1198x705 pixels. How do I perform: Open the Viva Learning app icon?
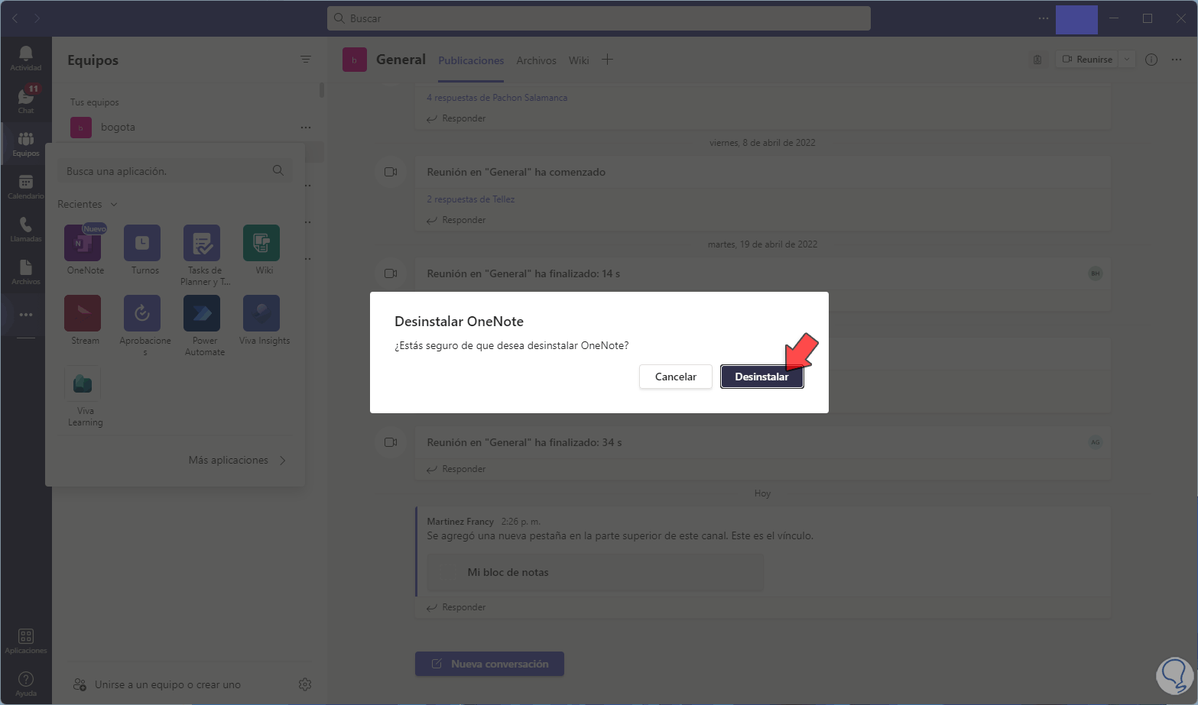pyautogui.click(x=83, y=383)
